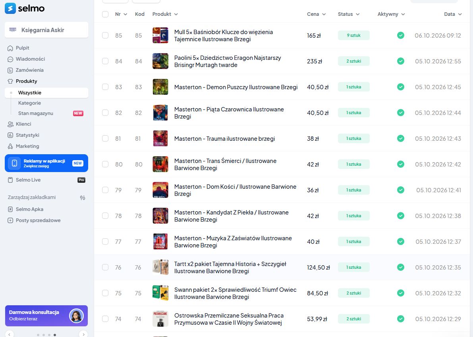
Task: Select the checkbox for product 74
Action: click(x=105, y=319)
